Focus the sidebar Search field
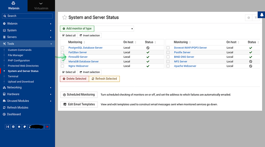This screenshot has height=147, width=265. point(27,16)
